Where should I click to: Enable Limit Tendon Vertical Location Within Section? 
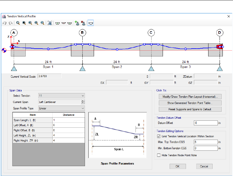click(x=159, y=136)
